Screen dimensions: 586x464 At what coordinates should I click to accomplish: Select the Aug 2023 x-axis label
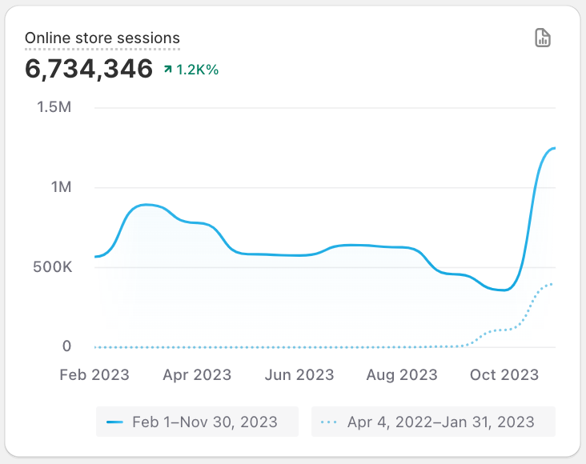click(x=403, y=374)
